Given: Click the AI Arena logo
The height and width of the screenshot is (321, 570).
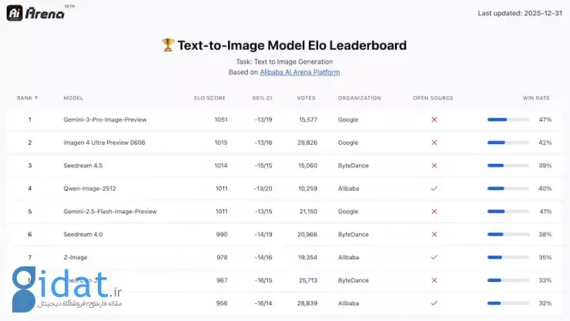Looking at the screenshot, I should [35, 13].
